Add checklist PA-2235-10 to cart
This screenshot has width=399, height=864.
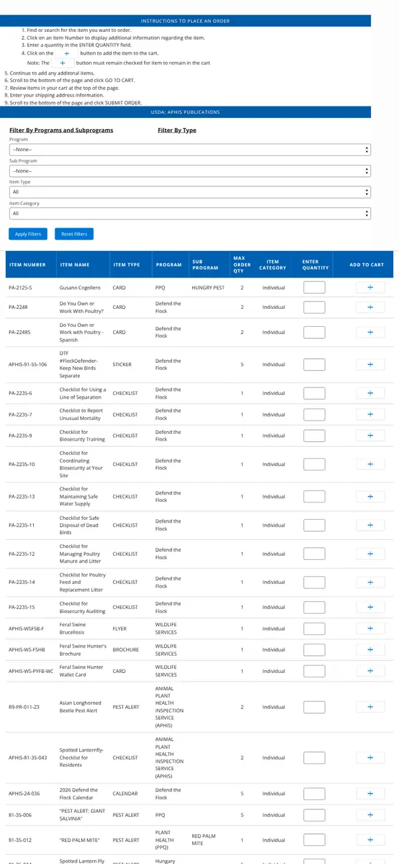click(370, 465)
